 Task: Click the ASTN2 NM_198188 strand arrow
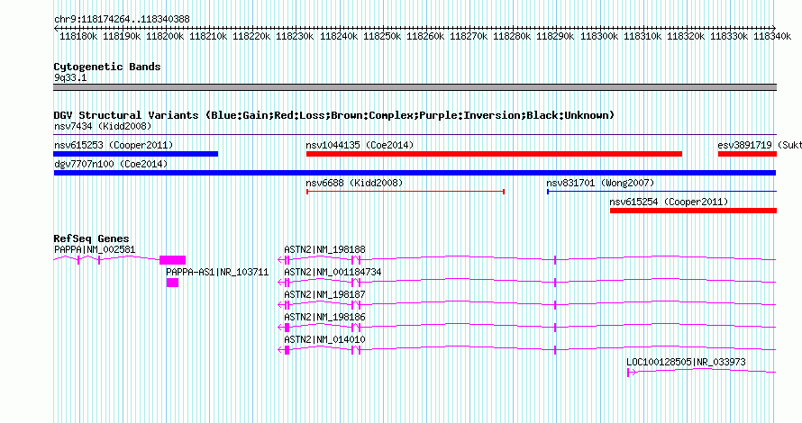tap(280, 260)
